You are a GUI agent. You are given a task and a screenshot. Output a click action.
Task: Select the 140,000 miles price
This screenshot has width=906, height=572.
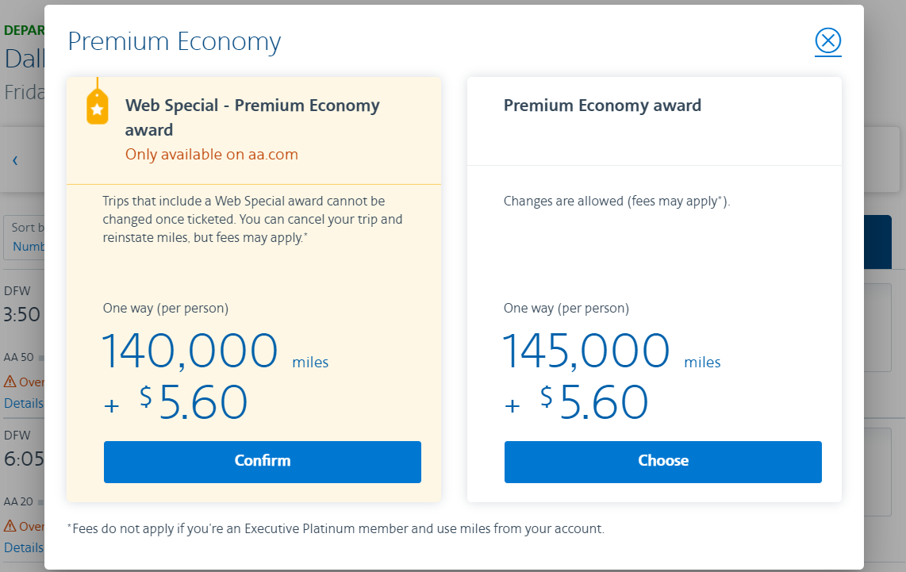tap(190, 351)
